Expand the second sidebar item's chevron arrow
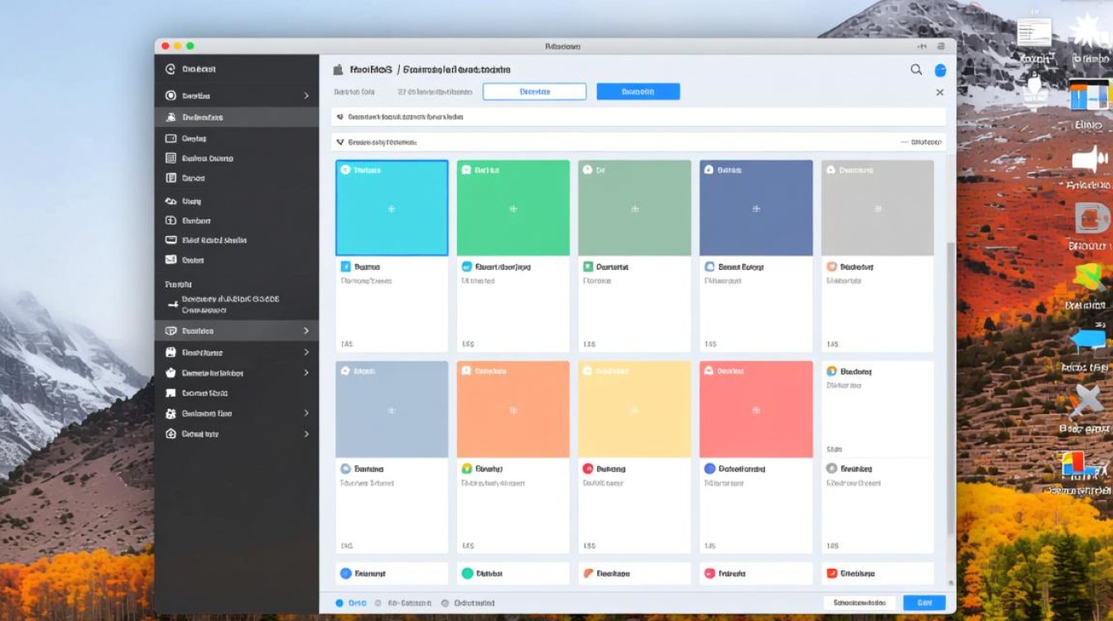 pos(306,96)
